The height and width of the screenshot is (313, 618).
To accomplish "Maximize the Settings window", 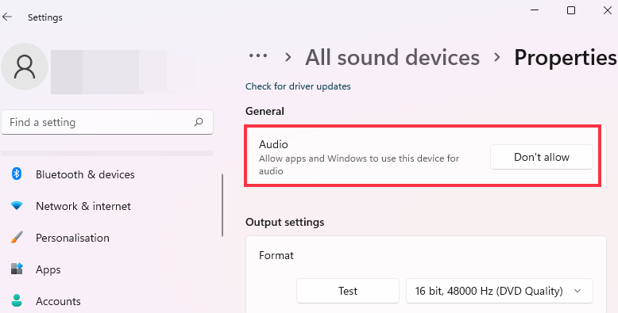I will tap(570, 10).
